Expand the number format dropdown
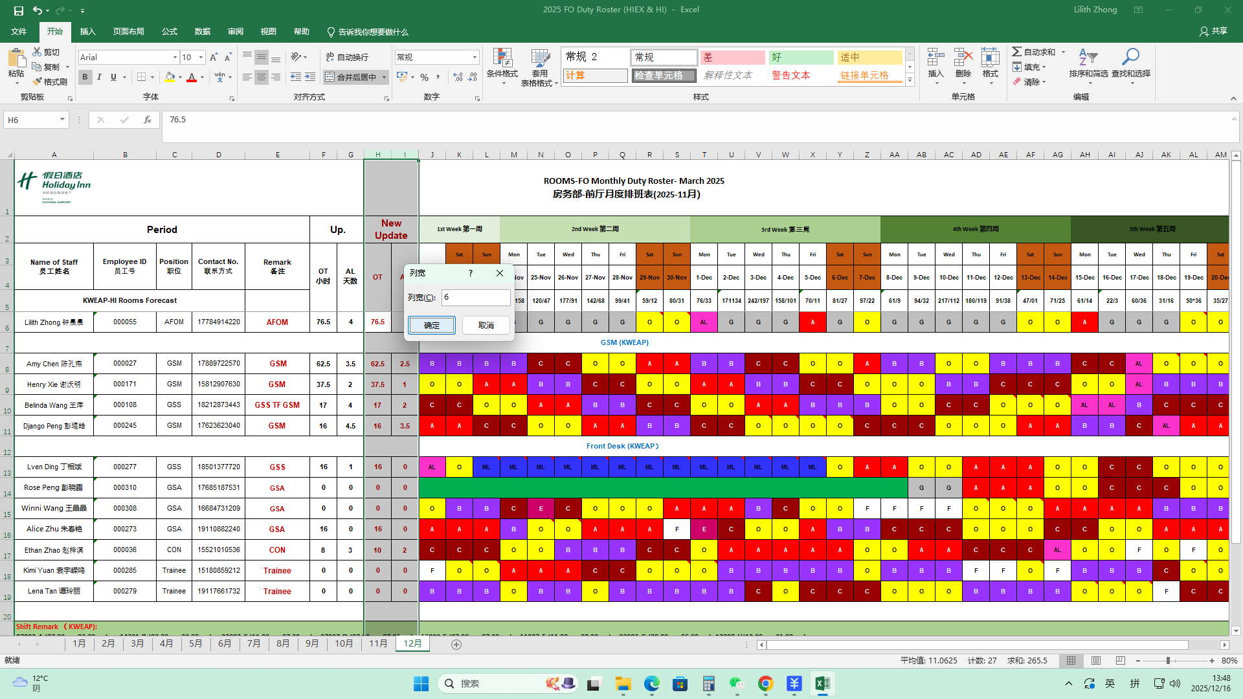This screenshot has height=699, width=1243. pos(475,58)
